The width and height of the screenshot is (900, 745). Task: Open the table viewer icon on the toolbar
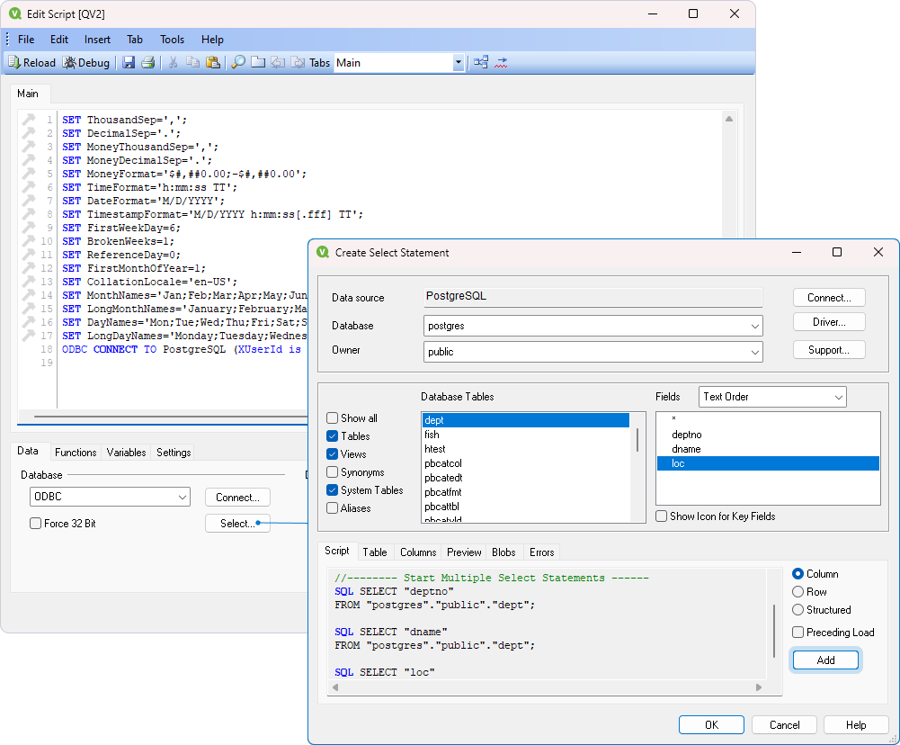(x=479, y=62)
